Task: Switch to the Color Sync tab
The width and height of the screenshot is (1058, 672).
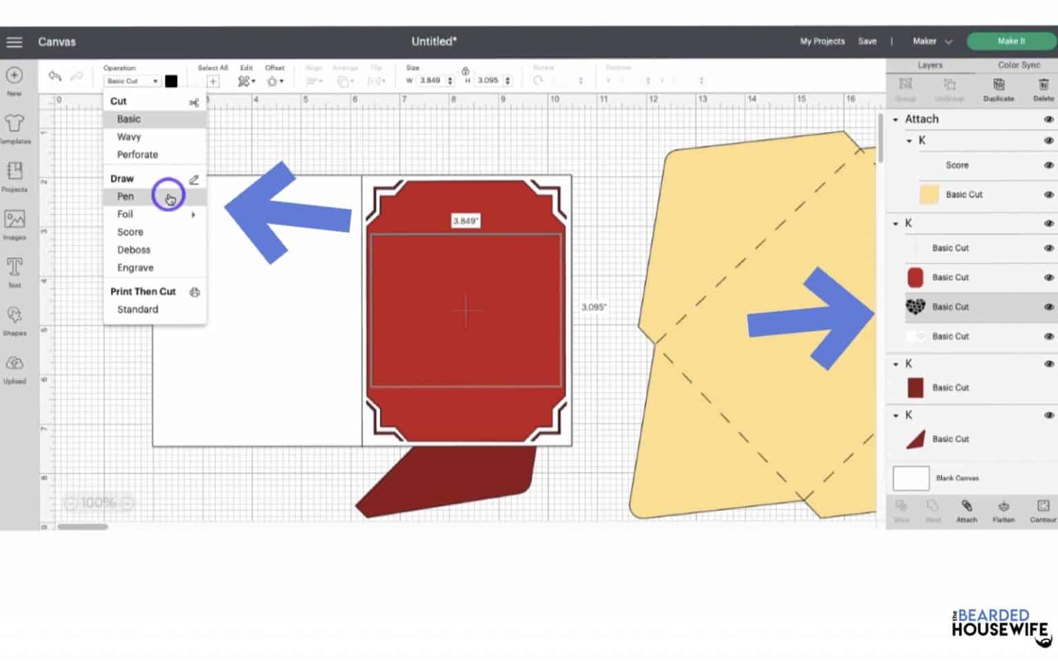Action: click(1019, 65)
